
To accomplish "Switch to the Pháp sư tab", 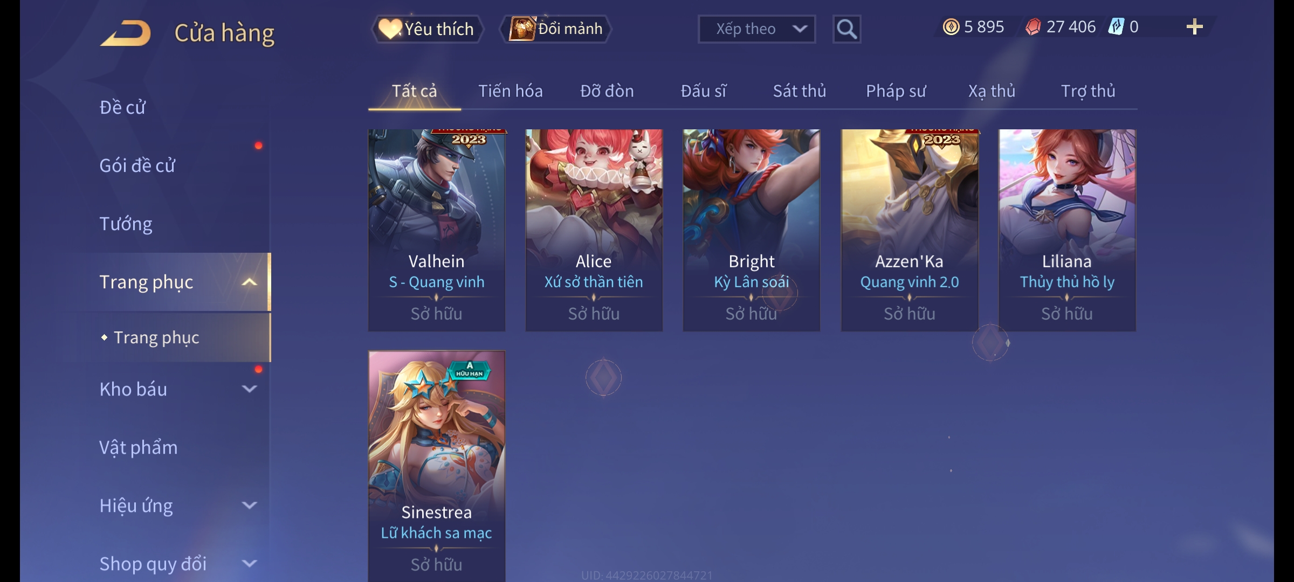I will click(896, 91).
